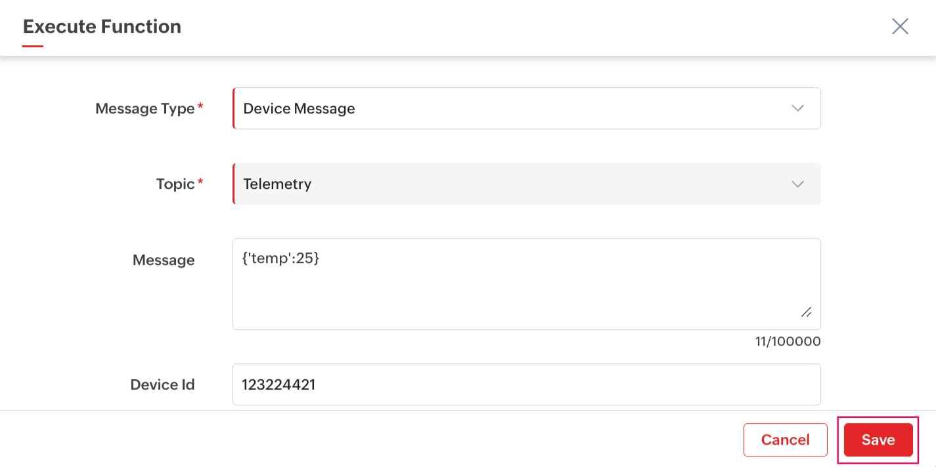The width and height of the screenshot is (936, 467).
Task: Click the Topic field chevron arrow
Action: tap(797, 184)
